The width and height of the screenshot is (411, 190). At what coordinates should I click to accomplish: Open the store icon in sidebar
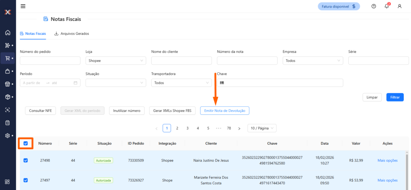[x=7, y=84]
